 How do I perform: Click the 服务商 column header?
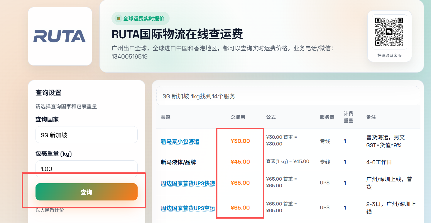327,117
